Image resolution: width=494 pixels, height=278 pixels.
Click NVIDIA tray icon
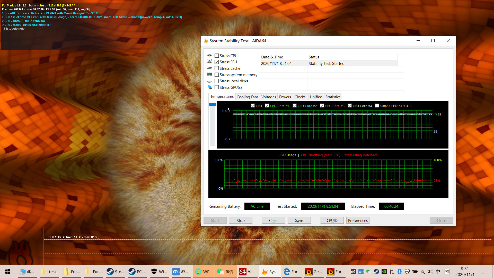pos(384,272)
